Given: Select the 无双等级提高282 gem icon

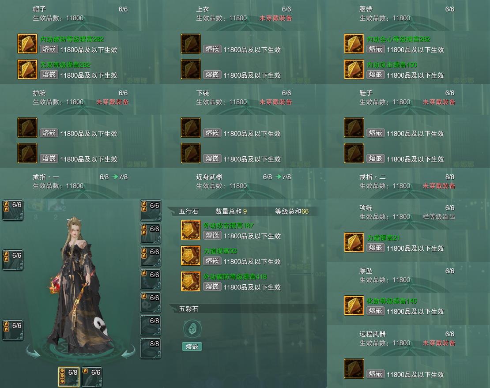Looking at the screenshot, I should click(x=27, y=69).
